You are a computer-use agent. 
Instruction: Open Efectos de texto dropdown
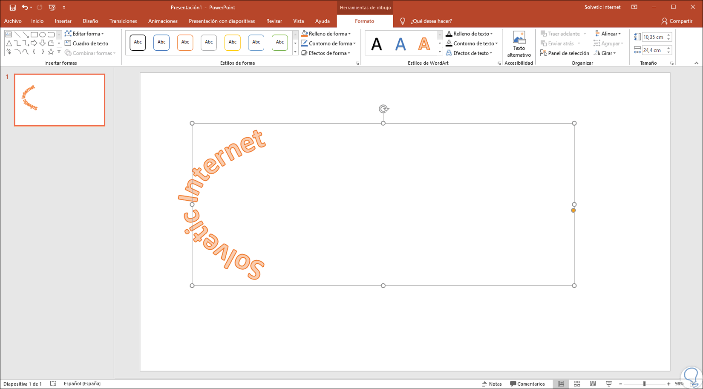point(469,53)
